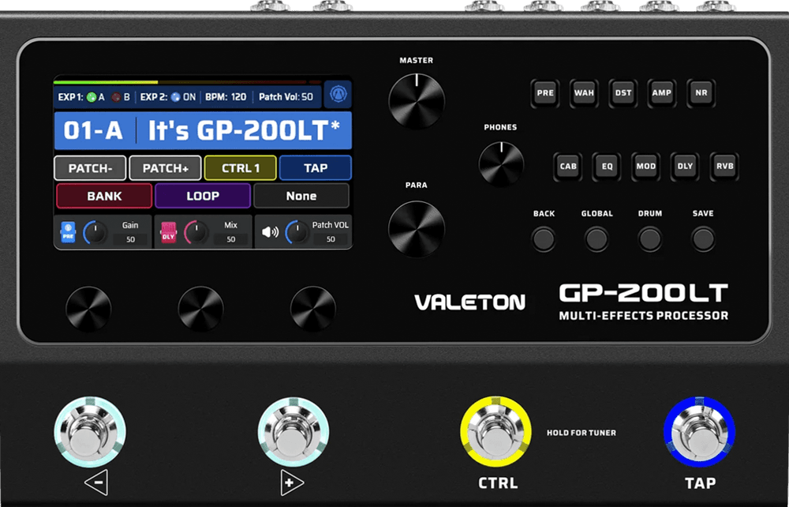789x507 pixels.
Task: Select the patch name It's GP-200LT
Action: click(244, 131)
